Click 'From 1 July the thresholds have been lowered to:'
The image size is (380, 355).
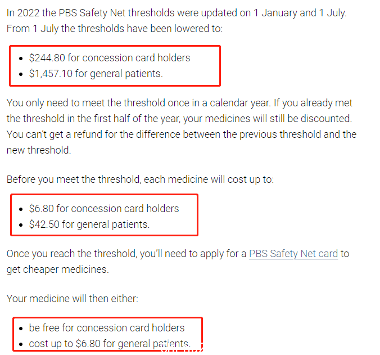[x=115, y=29]
